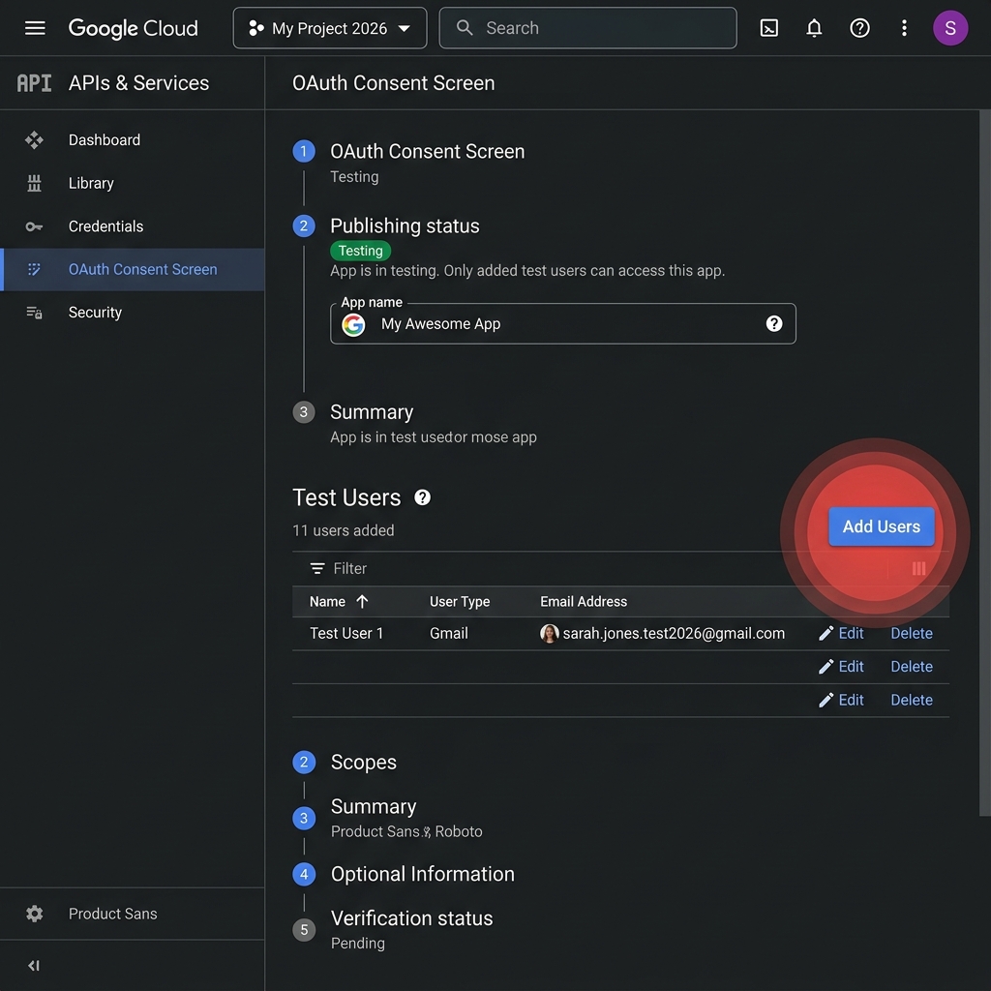The height and width of the screenshot is (991, 991).
Task: Click help icon beside Test Users heading
Action: (422, 497)
